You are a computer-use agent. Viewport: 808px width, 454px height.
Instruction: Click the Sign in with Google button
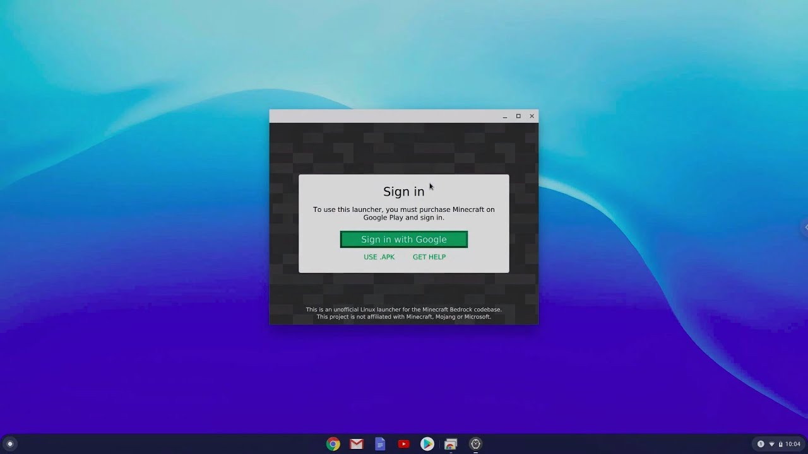pos(404,240)
